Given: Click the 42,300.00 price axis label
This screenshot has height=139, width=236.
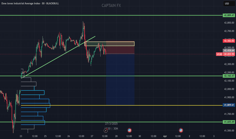Looking at the screenshot, I should pos(229,64).
